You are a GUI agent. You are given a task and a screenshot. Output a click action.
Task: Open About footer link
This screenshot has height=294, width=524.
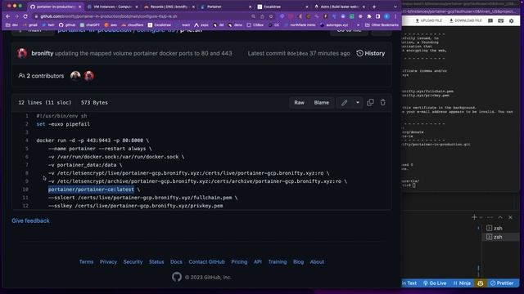click(x=317, y=261)
